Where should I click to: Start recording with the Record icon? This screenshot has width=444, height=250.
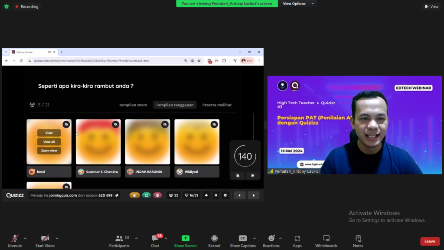click(214, 238)
